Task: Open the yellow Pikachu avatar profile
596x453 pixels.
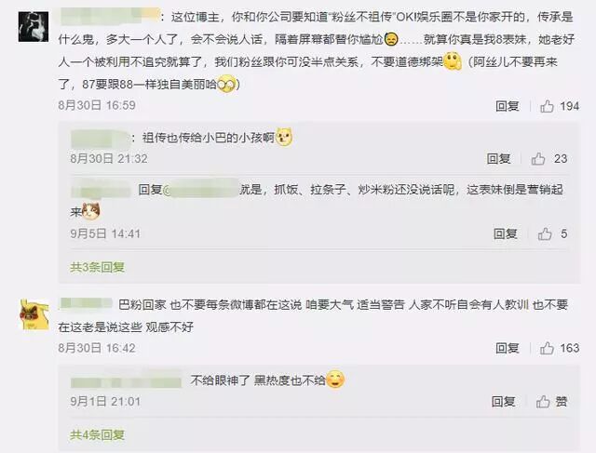Action: coord(34,314)
